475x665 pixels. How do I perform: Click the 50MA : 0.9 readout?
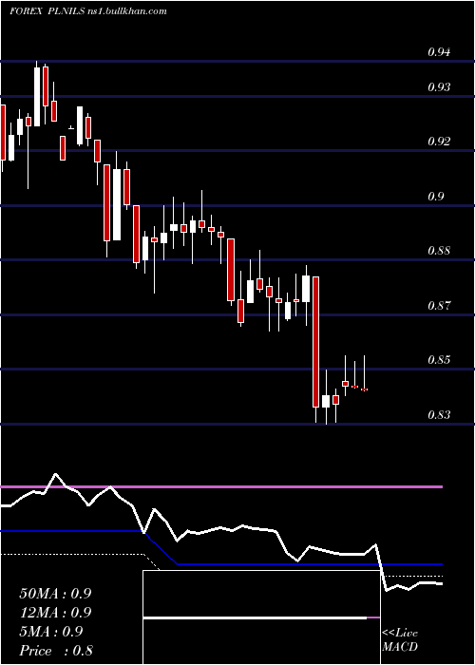coord(55,594)
